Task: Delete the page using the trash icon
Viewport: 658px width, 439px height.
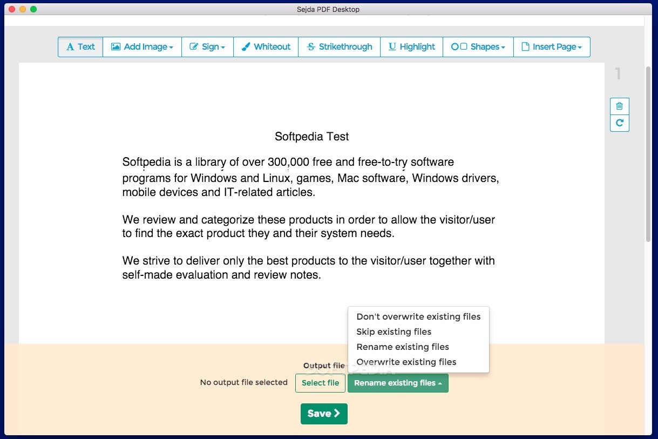Action: [x=619, y=106]
